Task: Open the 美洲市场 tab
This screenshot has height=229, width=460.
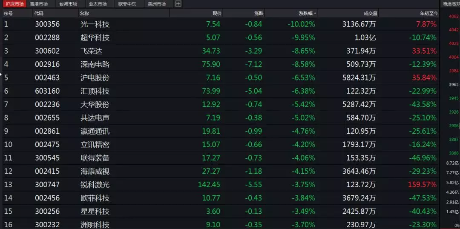Action: 157,4
